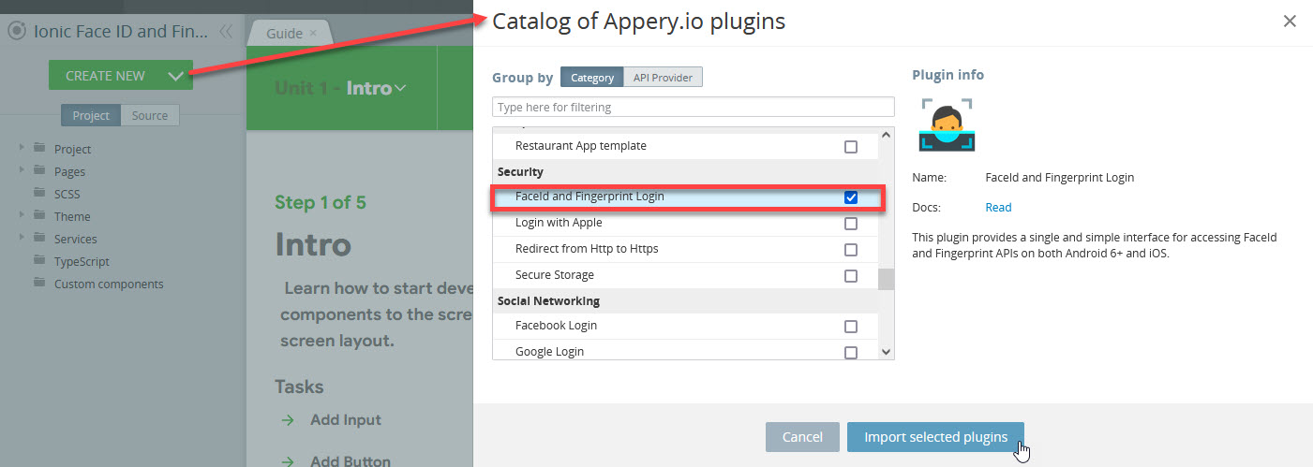Click the plugin list scroll-down arrow
Screen dimensions: 1313x467
click(886, 351)
